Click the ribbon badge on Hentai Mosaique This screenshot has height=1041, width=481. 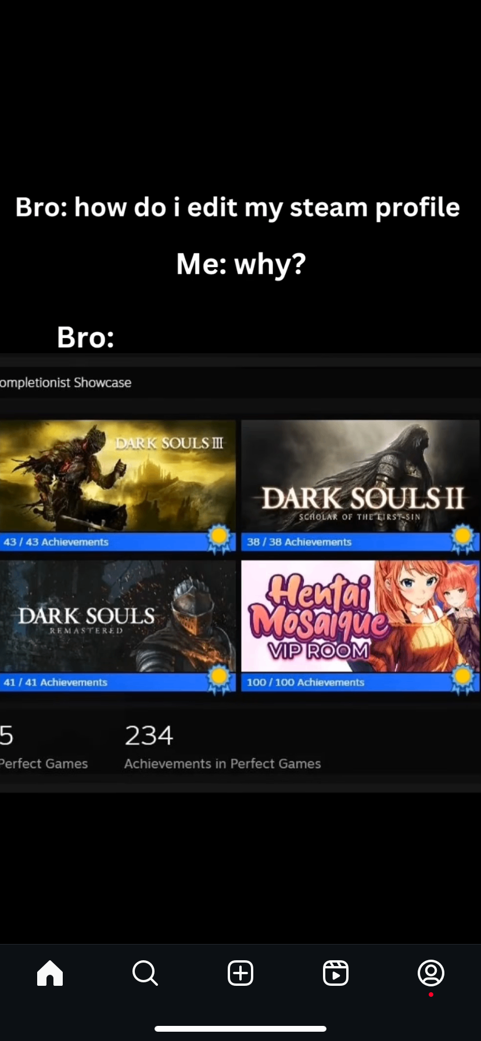[x=463, y=680]
